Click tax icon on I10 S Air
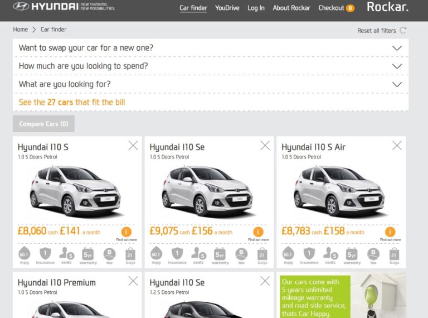This screenshot has width=428, height=318. (373, 254)
